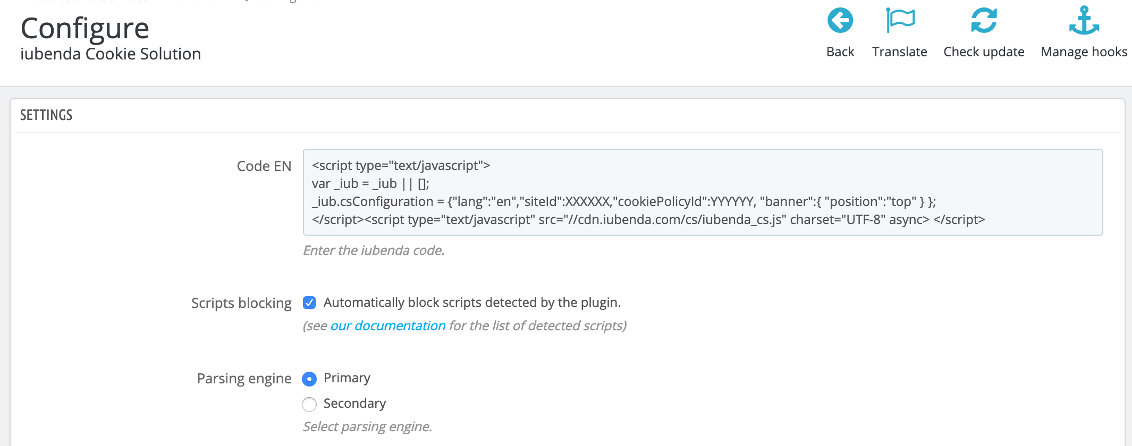Click the 'Automatically block scripts' checkbox label
This screenshot has width=1132, height=446.
tap(471, 303)
